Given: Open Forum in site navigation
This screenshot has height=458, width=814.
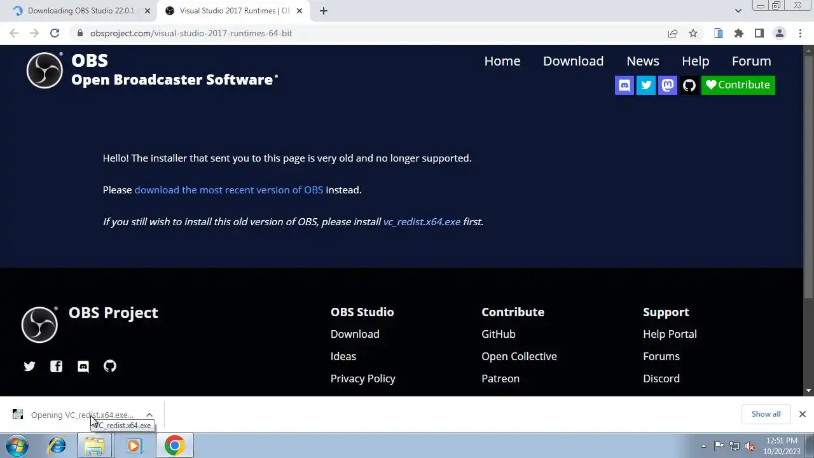Looking at the screenshot, I should 751,61.
